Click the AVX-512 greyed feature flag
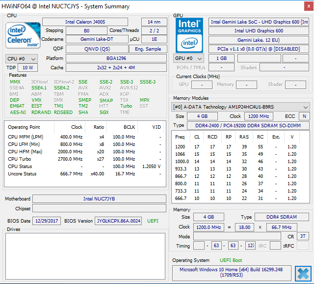Screen dimensions: 314x284 click(129, 88)
